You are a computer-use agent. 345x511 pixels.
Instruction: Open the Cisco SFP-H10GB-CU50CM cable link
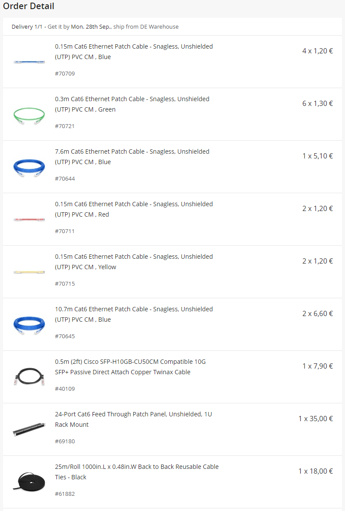[130, 367]
